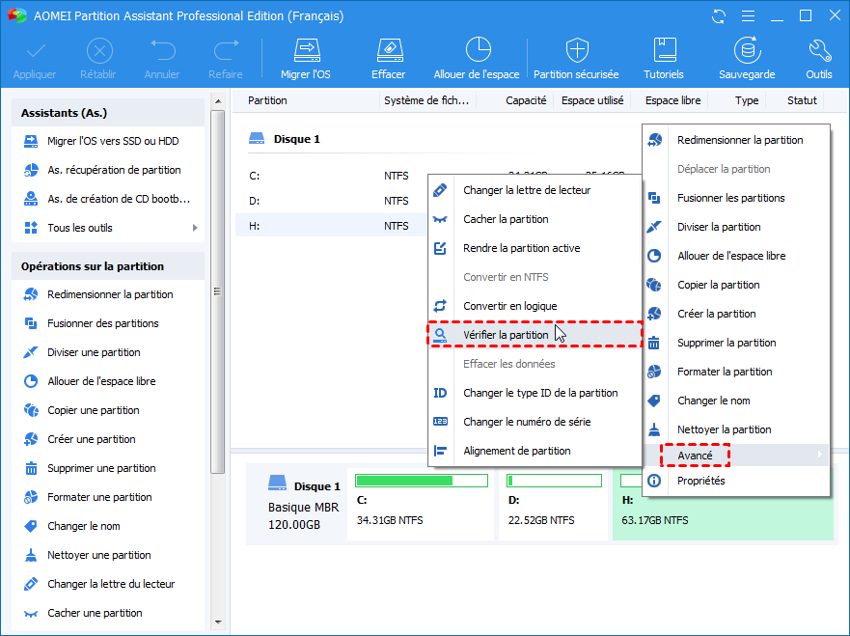Select Changer la lettre de lecteur menu item

point(535,190)
